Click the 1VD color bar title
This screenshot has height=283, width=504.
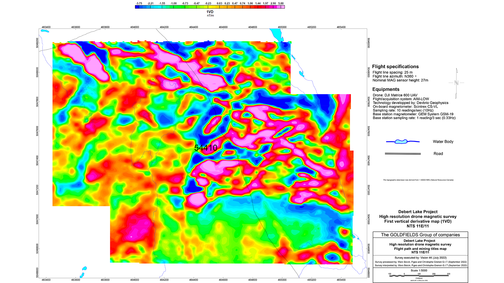210,12
